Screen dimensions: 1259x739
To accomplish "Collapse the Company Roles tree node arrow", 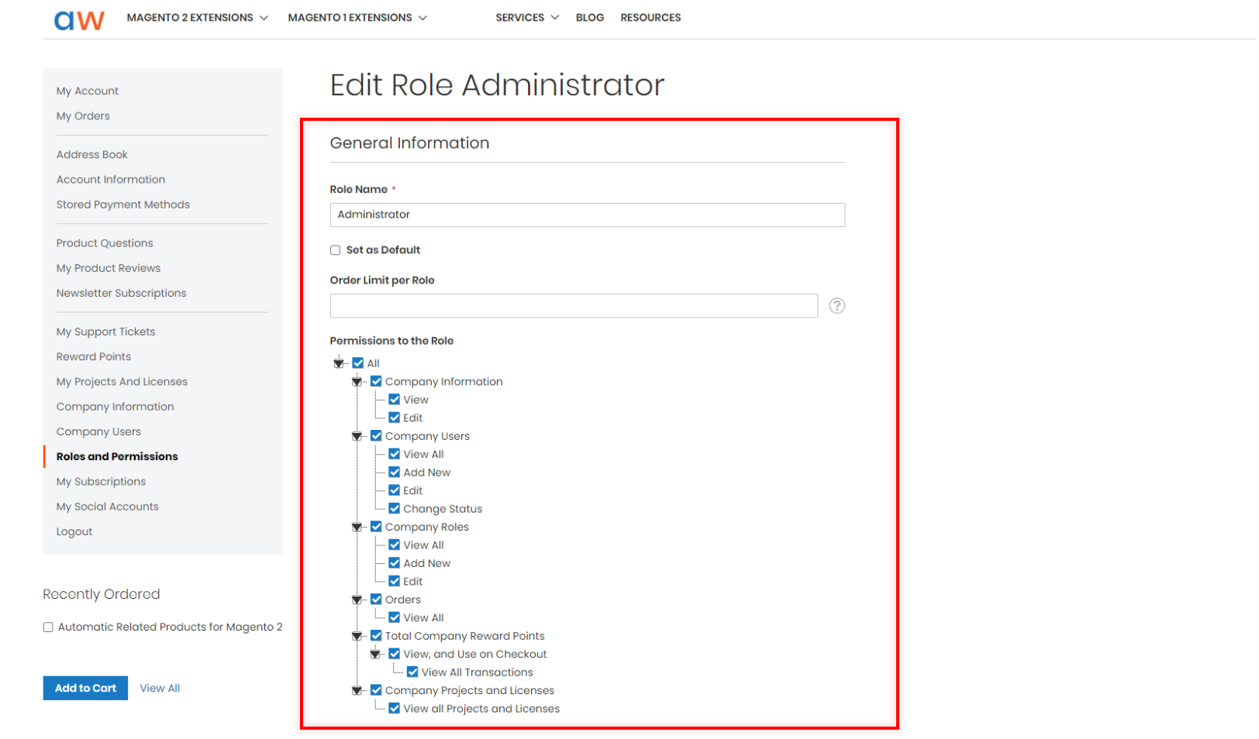I will [x=357, y=527].
